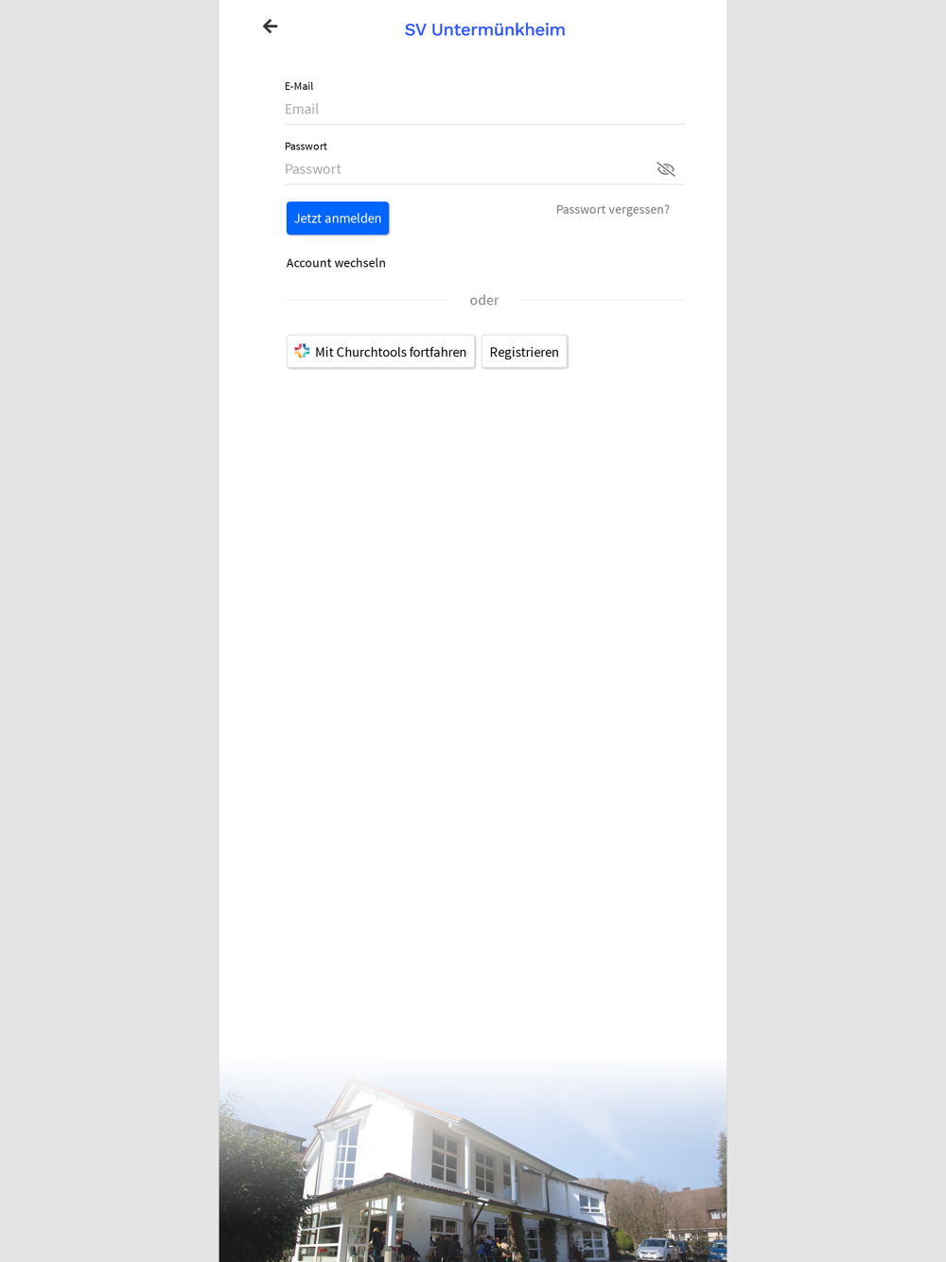Focus the Email input field

484,109
